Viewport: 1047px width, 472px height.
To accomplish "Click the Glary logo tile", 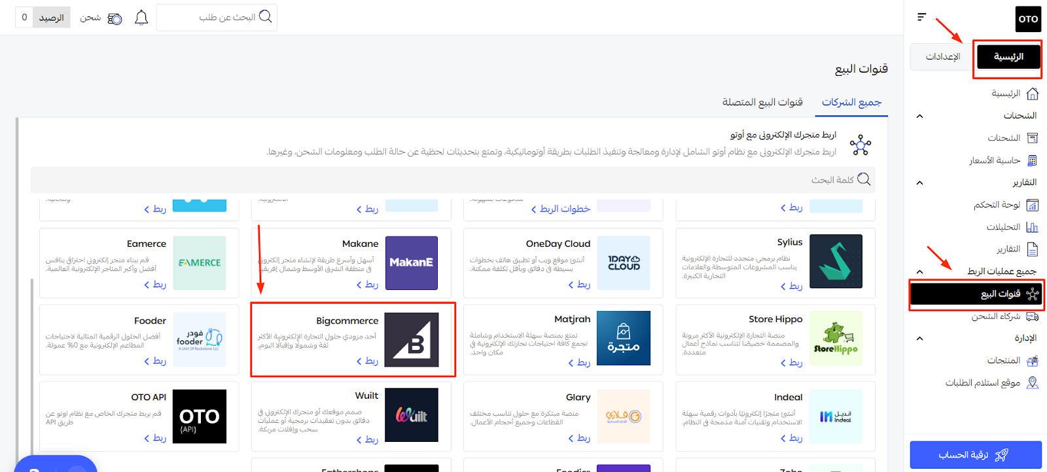I will [x=624, y=416].
